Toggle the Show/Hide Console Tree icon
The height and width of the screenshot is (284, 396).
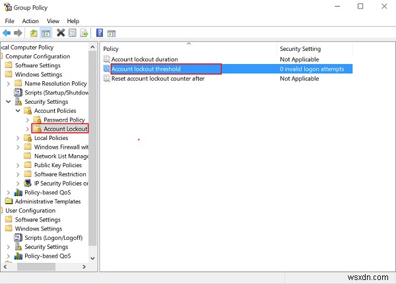[x=46, y=33]
